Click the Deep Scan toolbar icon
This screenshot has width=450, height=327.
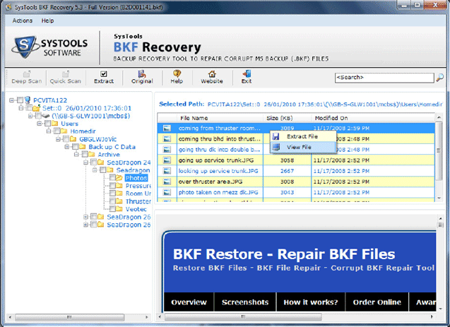click(x=27, y=74)
